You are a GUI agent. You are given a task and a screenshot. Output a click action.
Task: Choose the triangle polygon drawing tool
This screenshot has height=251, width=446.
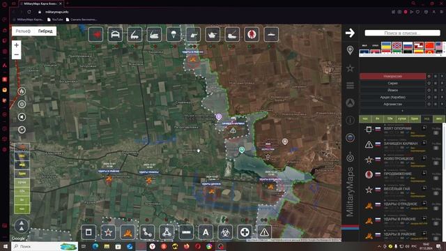pyautogui.click(x=167, y=232)
